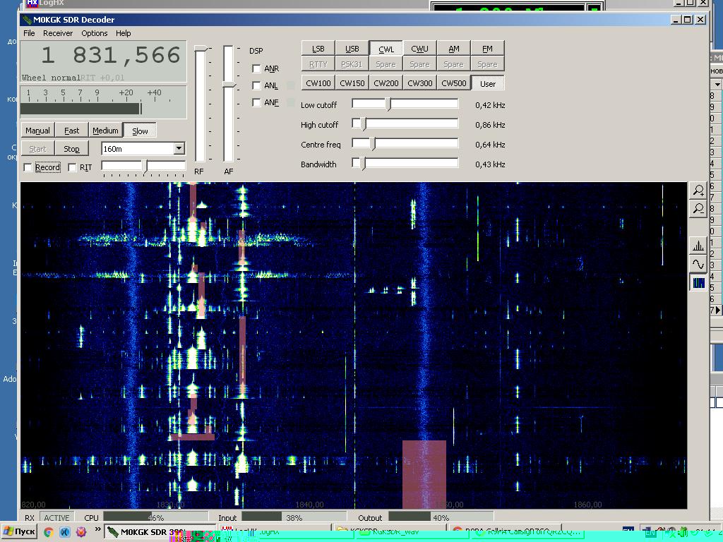The width and height of the screenshot is (723, 542).
Task: Expand the 160m band dropdown
Action: click(179, 149)
